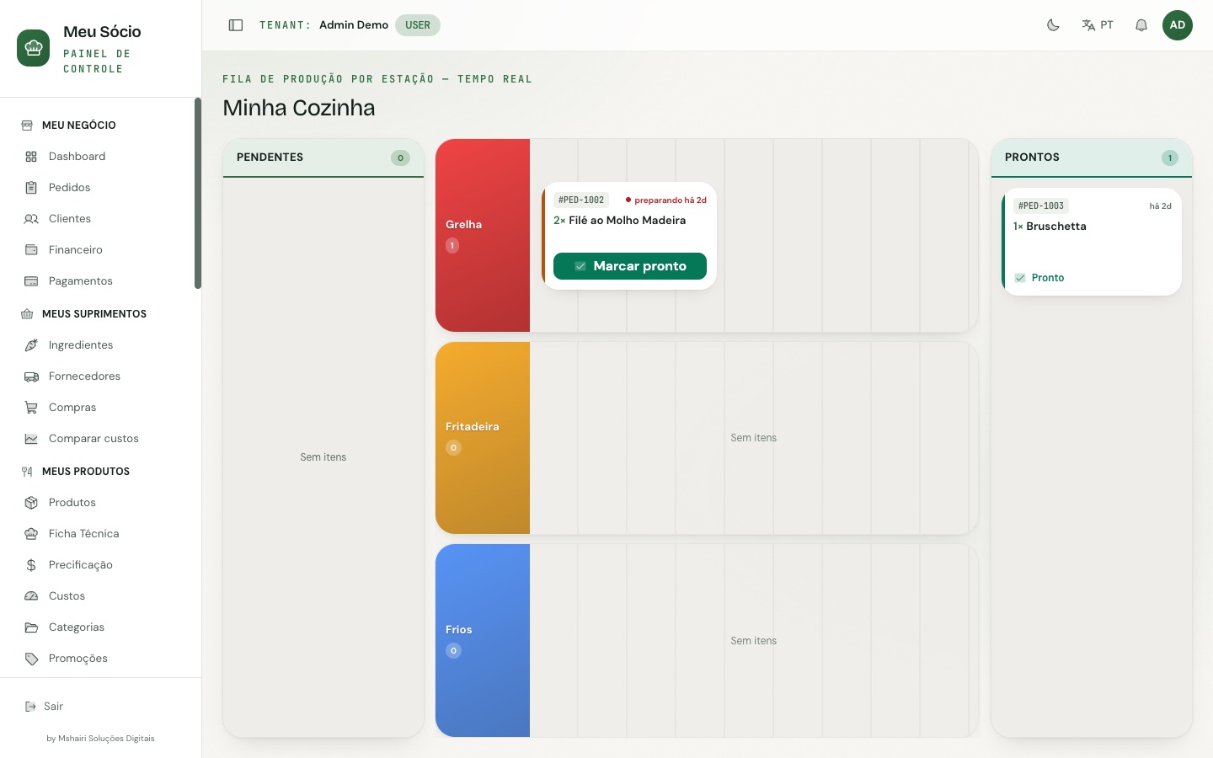Open the #PED-1003 Bruschetta card
The image size is (1213, 758).
click(x=1092, y=242)
